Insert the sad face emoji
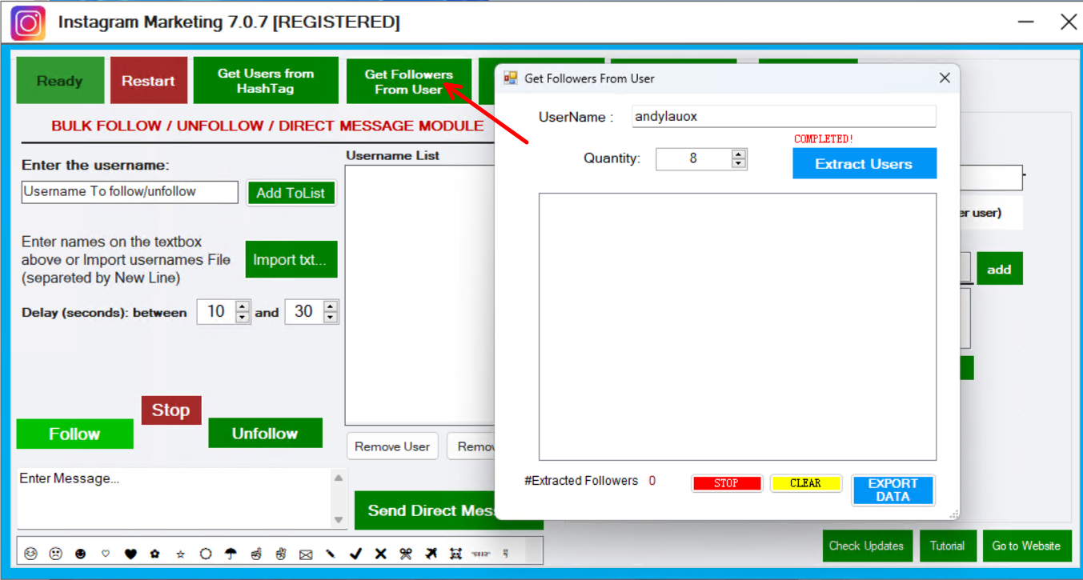This screenshot has width=1083, height=580. point(56,553)
